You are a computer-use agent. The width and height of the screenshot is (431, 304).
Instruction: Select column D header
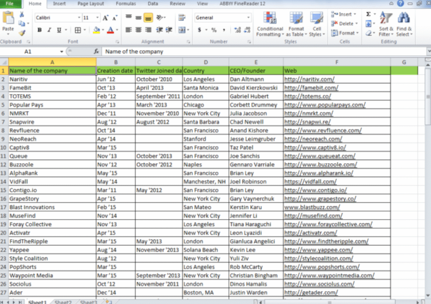(205, 62)
